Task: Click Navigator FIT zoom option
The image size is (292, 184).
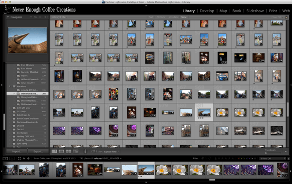Action: click(x=31, y=17)
